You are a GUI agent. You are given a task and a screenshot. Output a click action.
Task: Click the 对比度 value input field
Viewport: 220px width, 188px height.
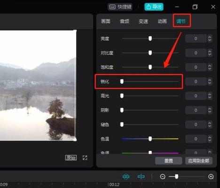(x=196, y=53)
